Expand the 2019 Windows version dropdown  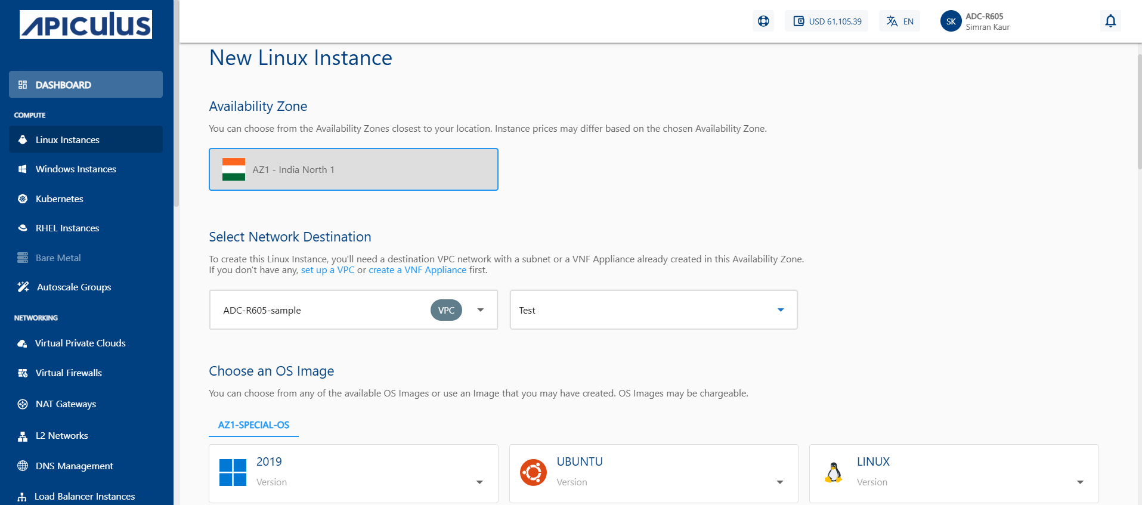pos(479,482)
